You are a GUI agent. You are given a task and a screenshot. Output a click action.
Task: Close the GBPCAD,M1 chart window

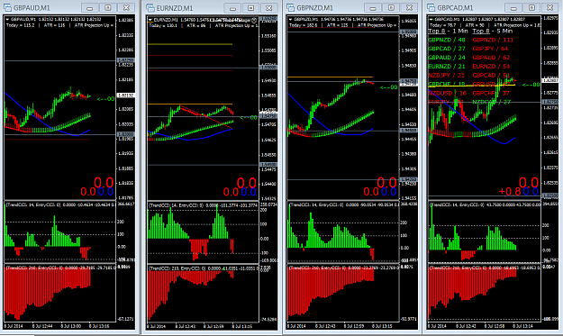tap(550, 7)
